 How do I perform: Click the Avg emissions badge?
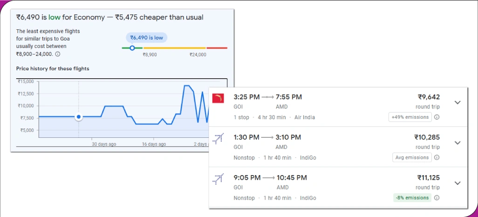click(x=411, y=157)
